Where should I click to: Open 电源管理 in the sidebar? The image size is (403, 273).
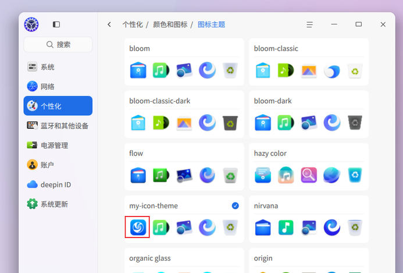click(58, 145)
